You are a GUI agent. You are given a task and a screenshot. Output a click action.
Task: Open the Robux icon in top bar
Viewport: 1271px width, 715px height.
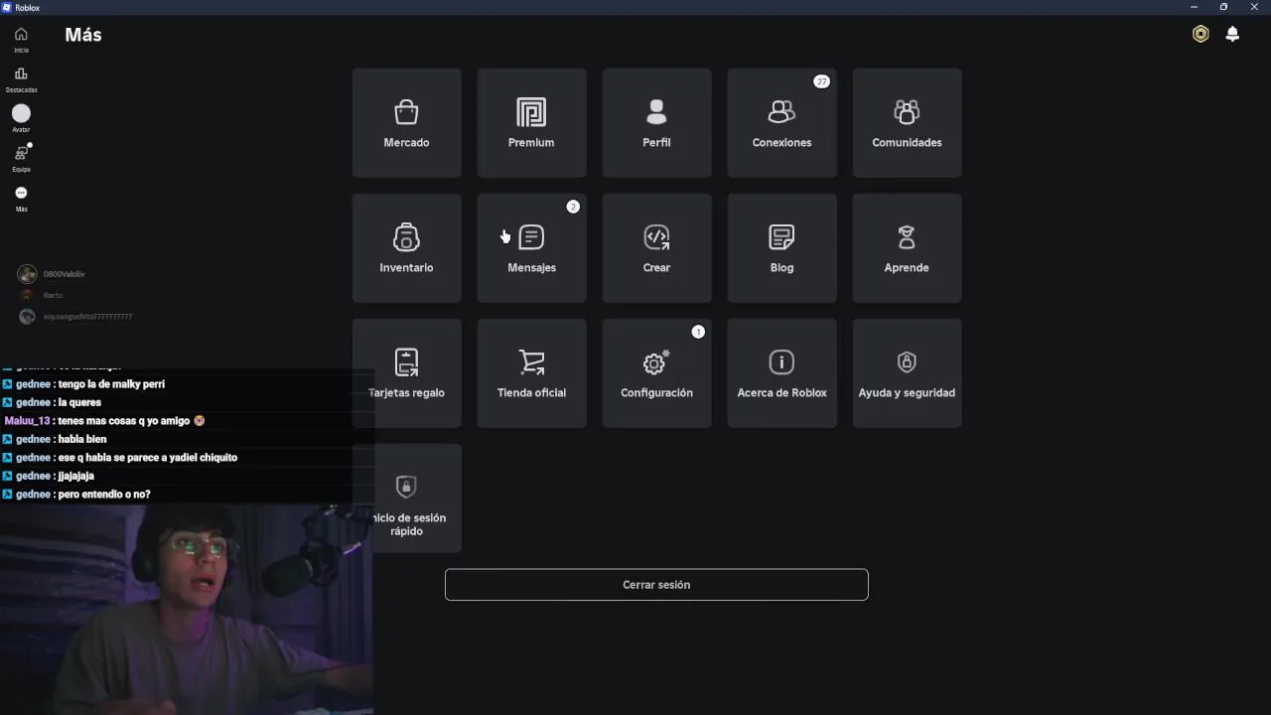(x=1200, y=35)
